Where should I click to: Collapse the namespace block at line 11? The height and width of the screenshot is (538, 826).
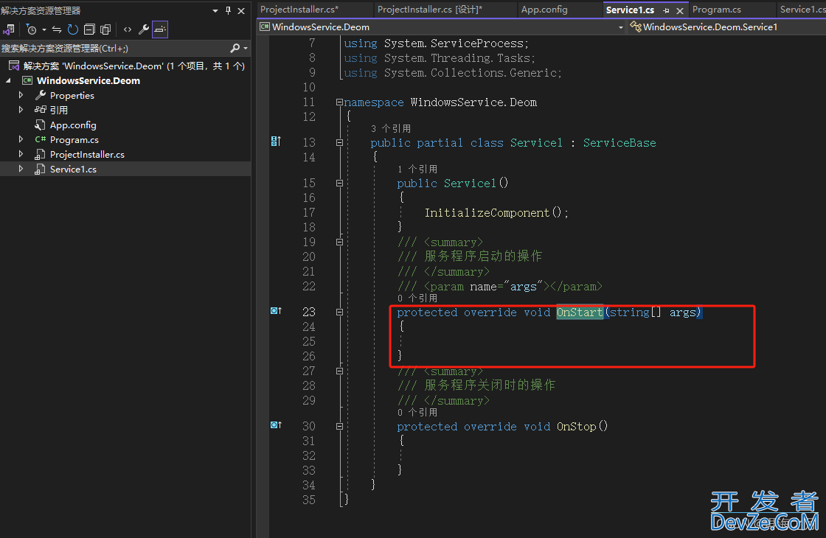(339, 102)
